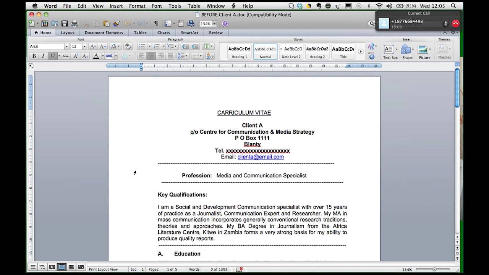The height and width of the screenshot is (275, 489).
Task: Click Shrink Font icon
Action: [x=103, y=46]
